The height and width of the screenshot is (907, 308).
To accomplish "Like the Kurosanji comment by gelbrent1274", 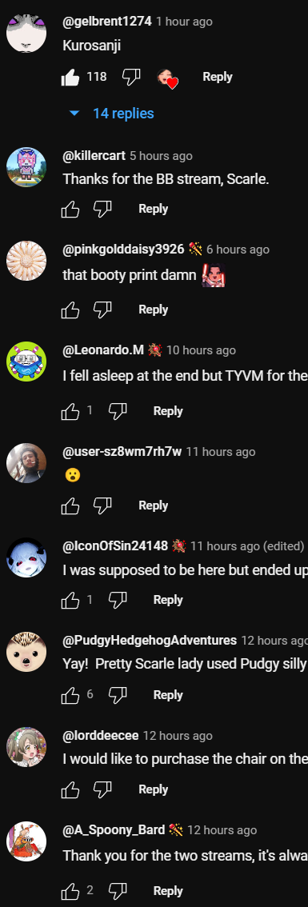I will 70,78.
